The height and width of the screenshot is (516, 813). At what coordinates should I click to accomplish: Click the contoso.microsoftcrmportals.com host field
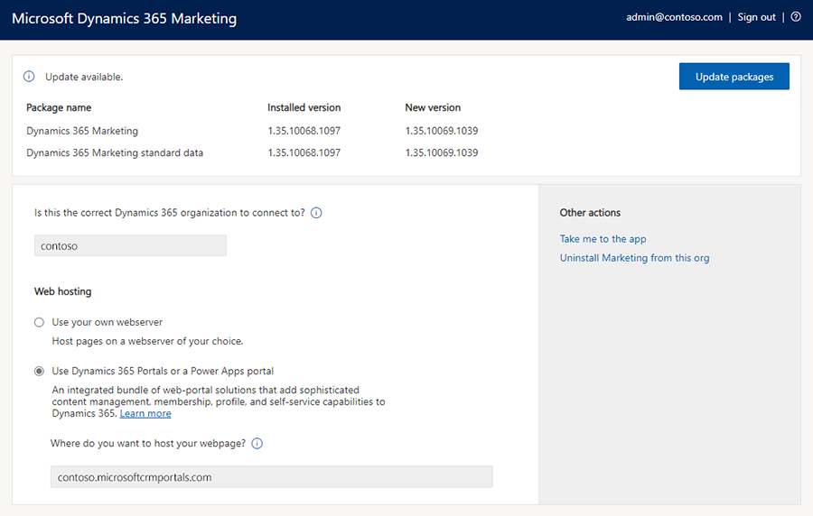tap(271, 476)
